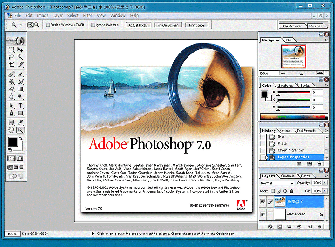Screen dimensions: 335x247
Task: Delete current state in History panel
Action: pyautogui.click(x=319, y=164)
